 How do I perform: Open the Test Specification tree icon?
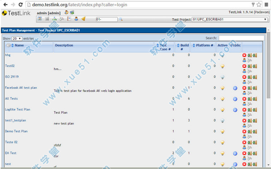coord(55,19)
